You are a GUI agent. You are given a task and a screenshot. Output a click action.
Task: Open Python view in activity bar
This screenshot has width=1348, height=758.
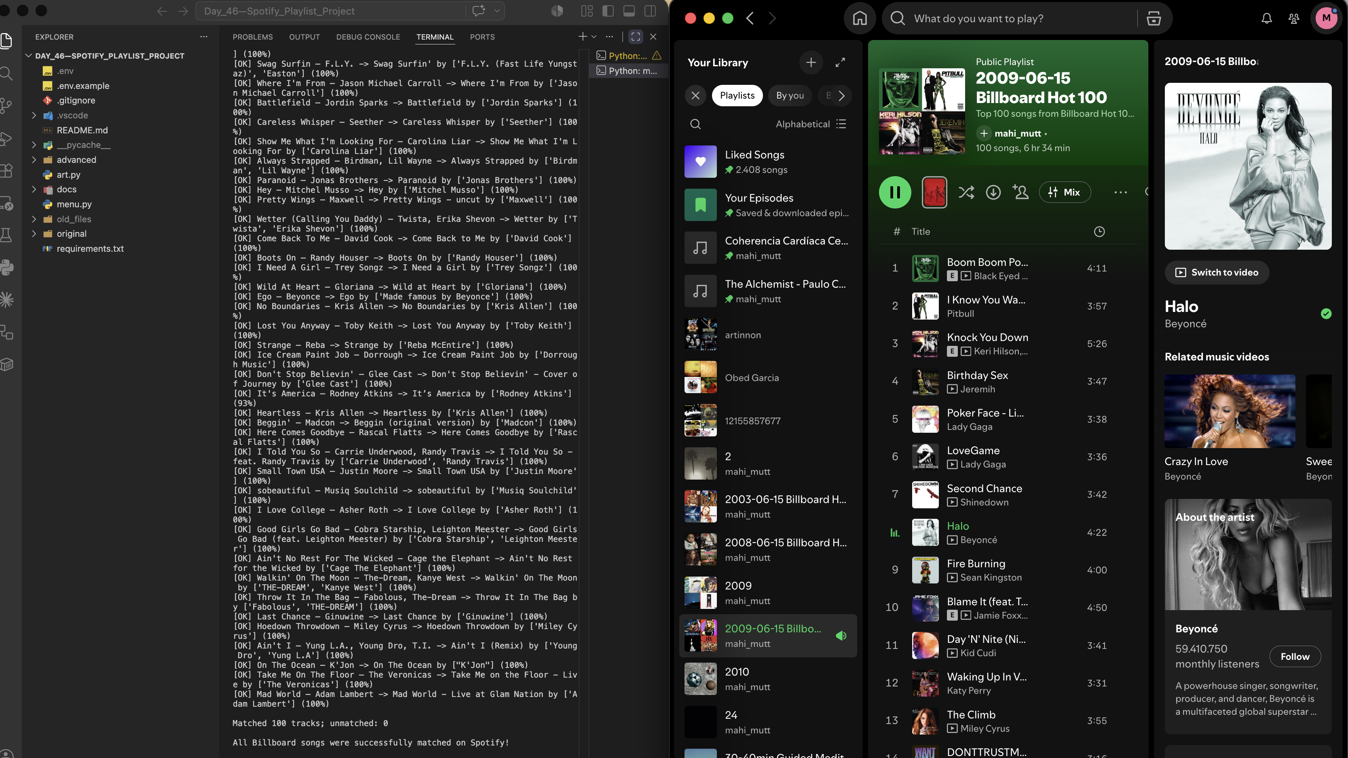pyautogui.click(x=6, y=267)
